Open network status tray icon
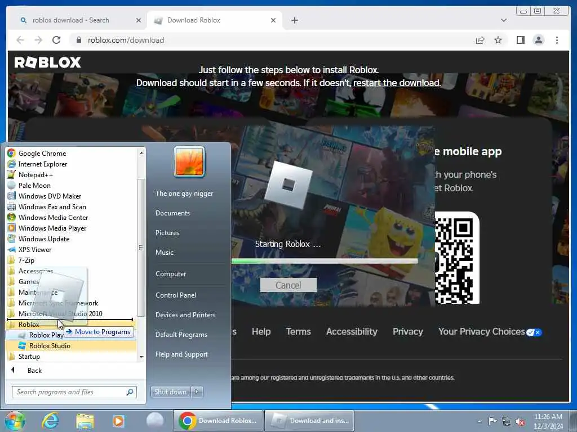This screenshot has width=577, height=432. coord(507,421)
